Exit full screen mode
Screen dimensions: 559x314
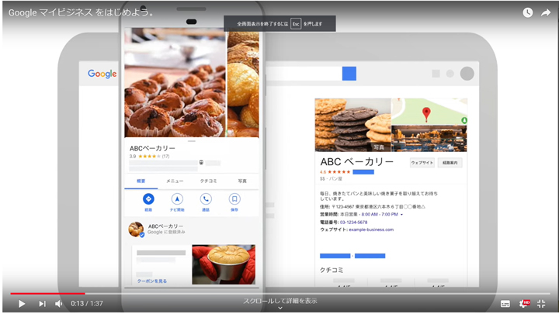541,304
